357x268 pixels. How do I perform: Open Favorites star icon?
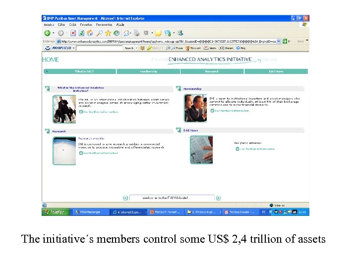(108, 33)
